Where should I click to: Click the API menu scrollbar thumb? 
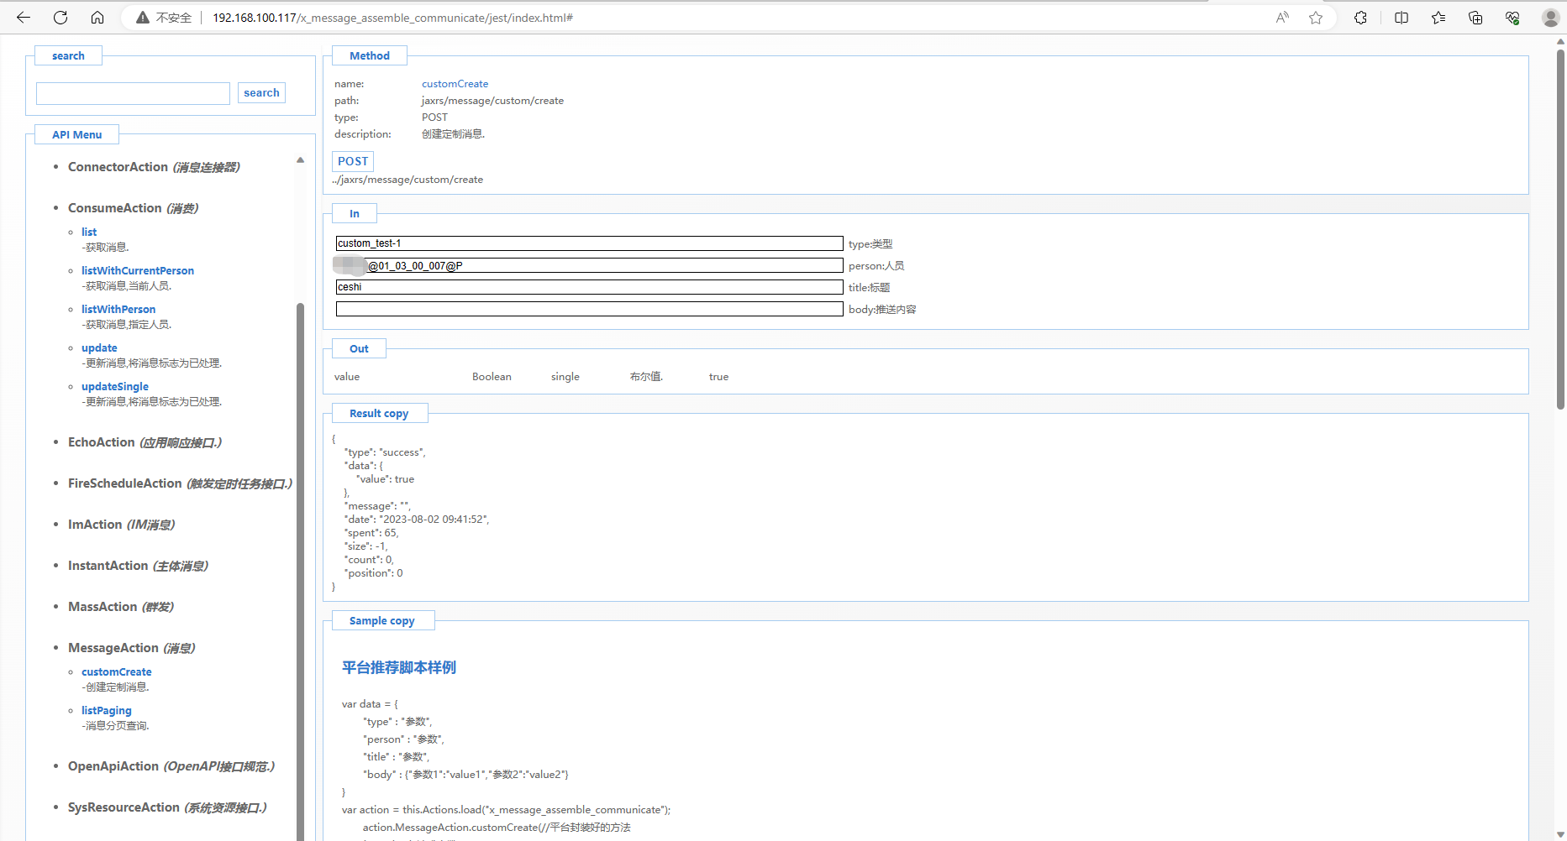tap(300, 571)
